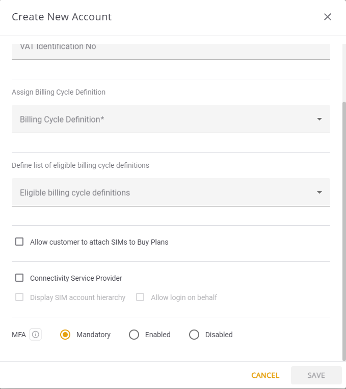This screenshot has height=389, width=346.
Task: Toggle the Allow login on behalf checkbox
Action: point(140,297)
